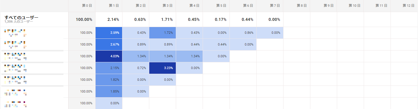
Task: Click the 2.67% retention cell
Action: [109, 44]
